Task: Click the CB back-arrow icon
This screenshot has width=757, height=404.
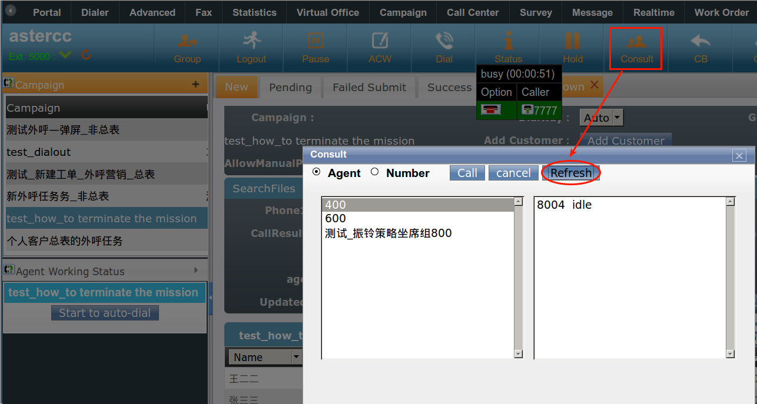Action: pyautogui.click(x=700, y=41)
